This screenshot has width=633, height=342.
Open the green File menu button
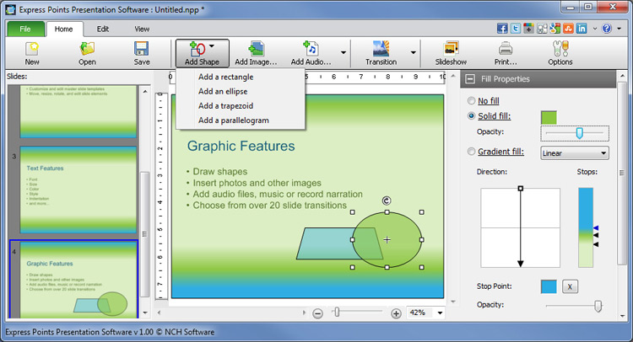[25, 29]
